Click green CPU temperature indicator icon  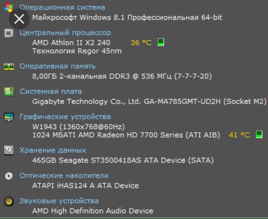tap(160, 42)
